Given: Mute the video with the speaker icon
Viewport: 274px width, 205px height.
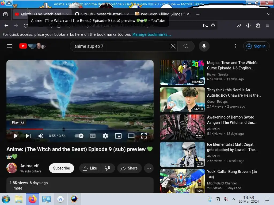Looking at the screenshot, I should tap(41, 136).
